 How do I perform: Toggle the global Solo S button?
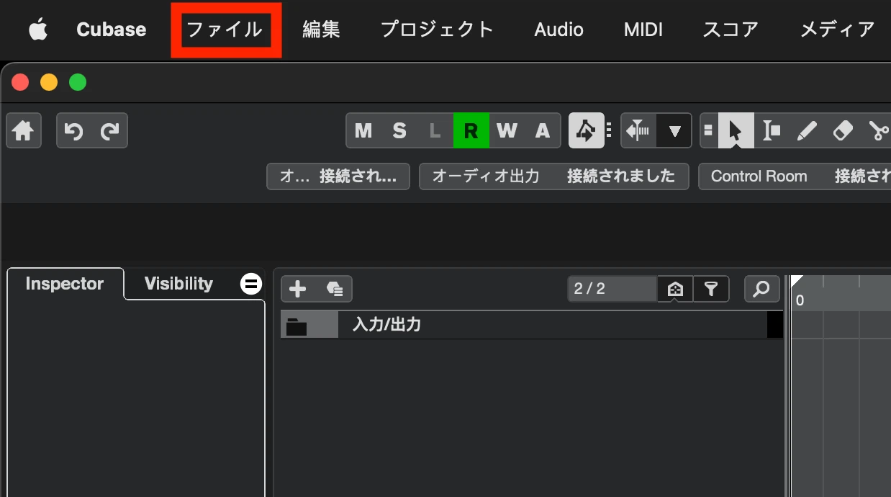(x=399, y=130)
